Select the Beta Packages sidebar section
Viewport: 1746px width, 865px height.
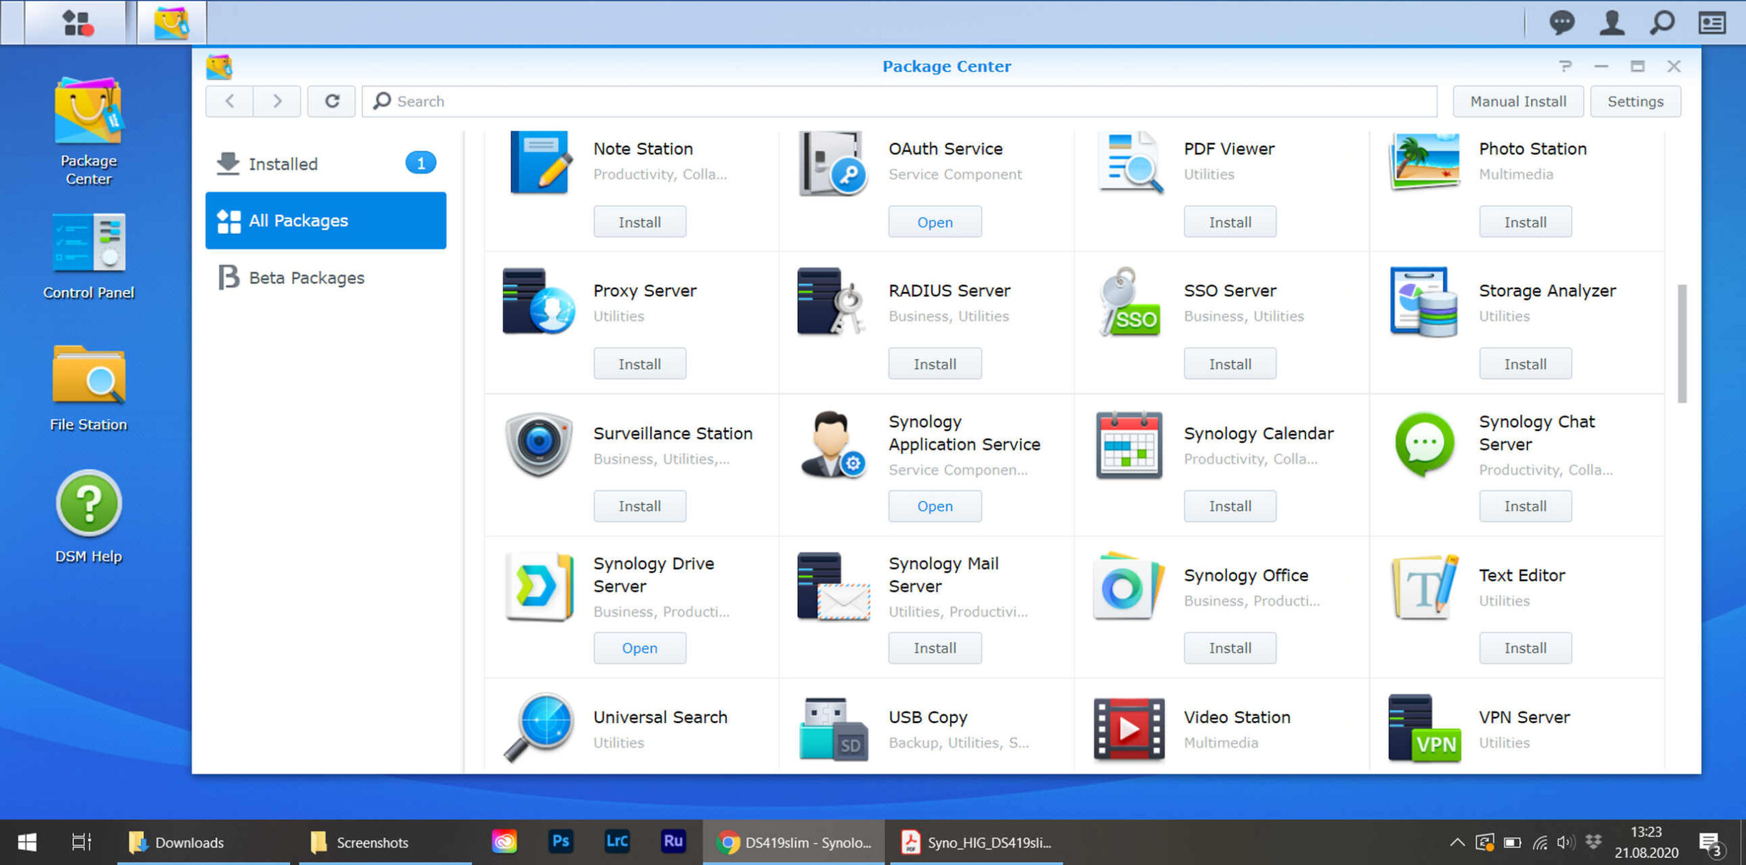click(x=326, y=278)
